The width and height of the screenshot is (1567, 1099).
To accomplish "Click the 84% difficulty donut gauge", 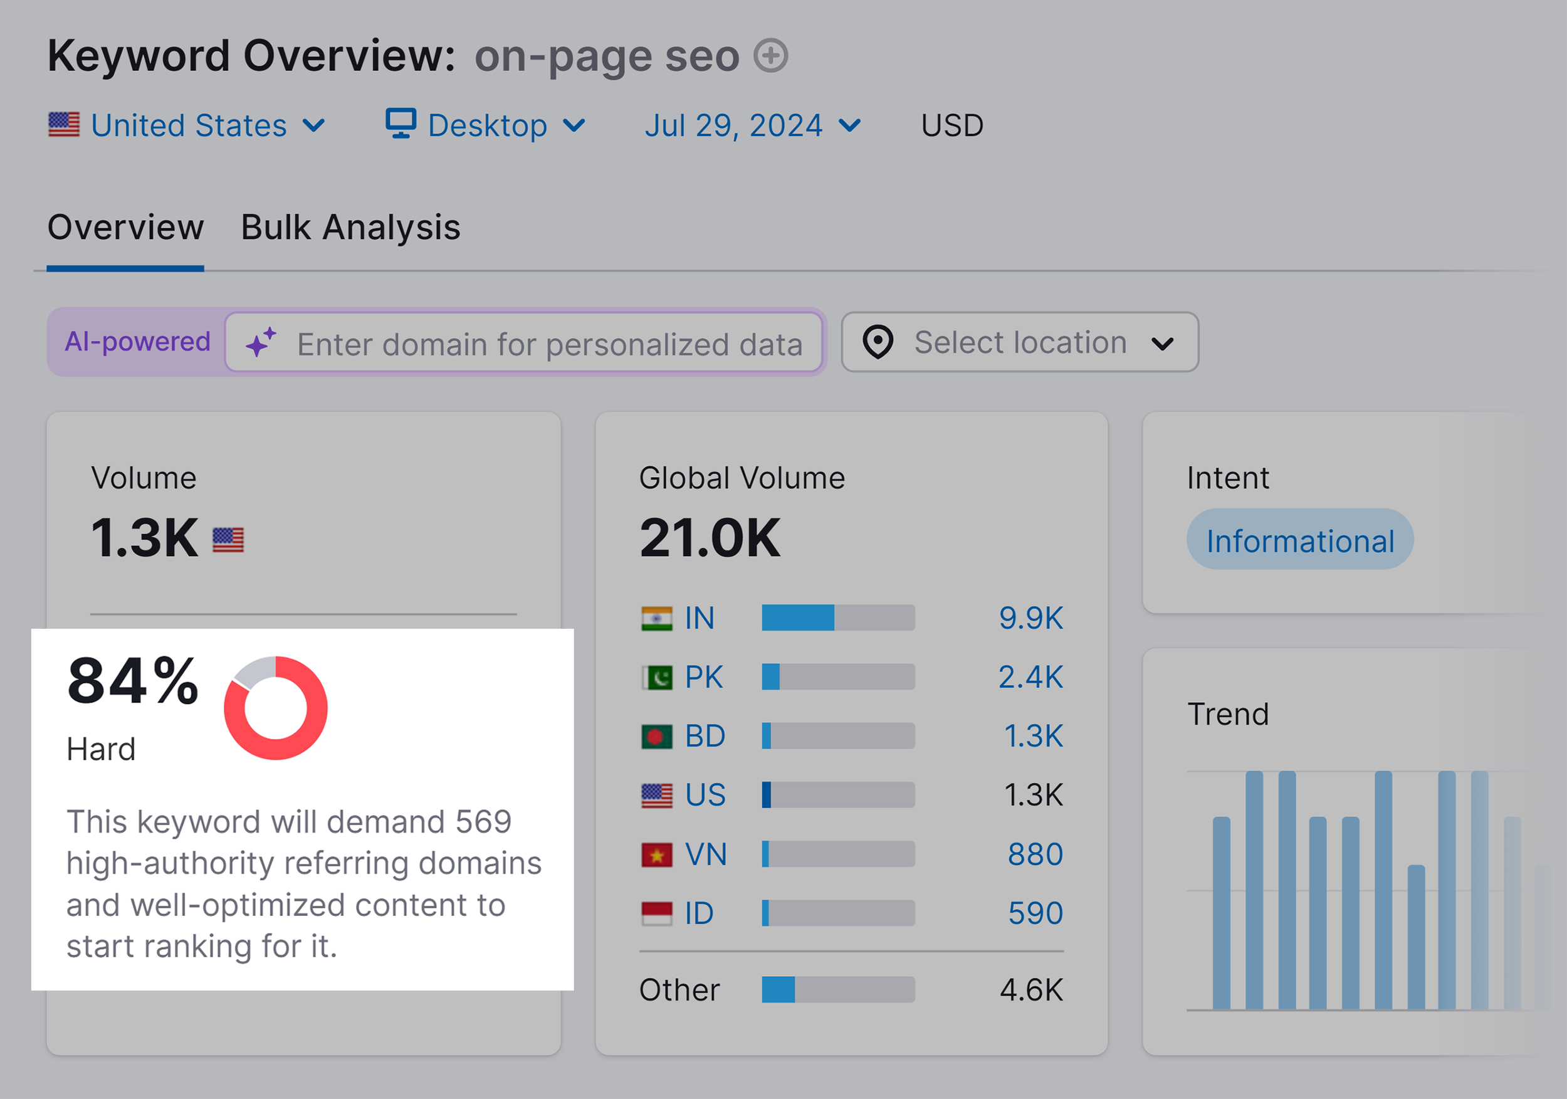I will pyautogui.click(x=276, y=708).
